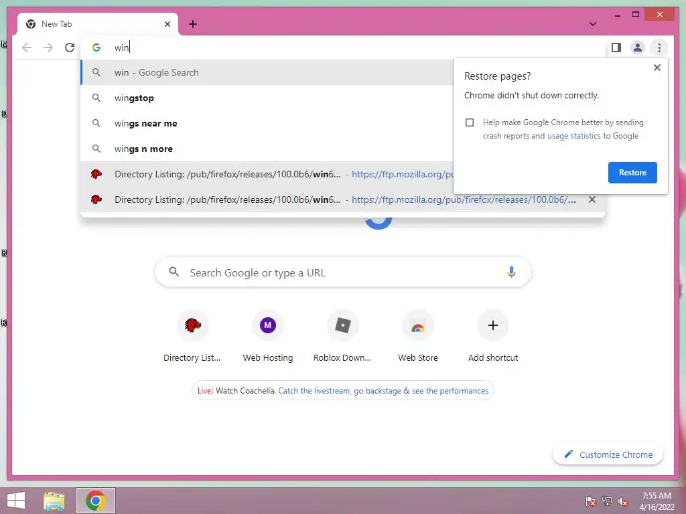Click the network tray icon
Screen dimensions: 686x514
(606, 501)
